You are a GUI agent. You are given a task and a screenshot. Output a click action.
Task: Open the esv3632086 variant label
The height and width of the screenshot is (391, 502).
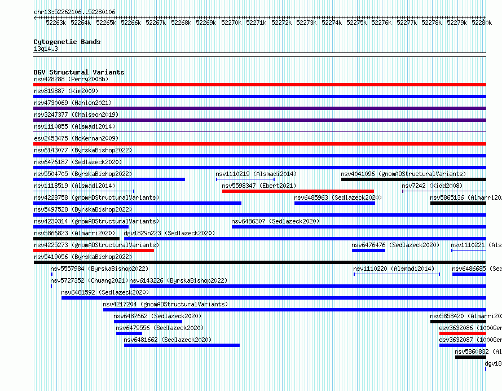point(470,328)
